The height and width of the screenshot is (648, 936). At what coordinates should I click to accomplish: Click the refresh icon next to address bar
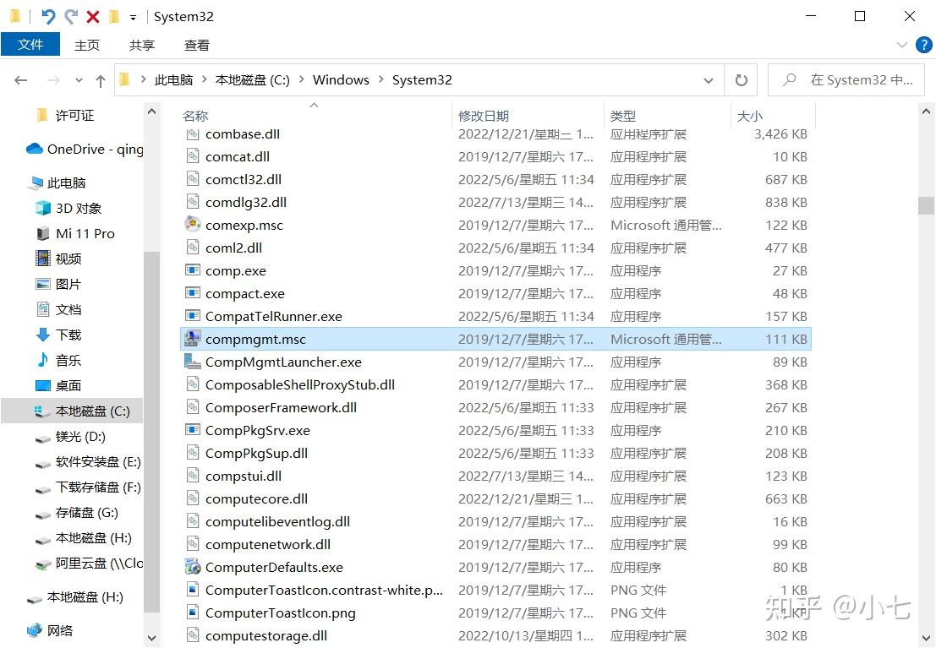[x=741, y=79]
